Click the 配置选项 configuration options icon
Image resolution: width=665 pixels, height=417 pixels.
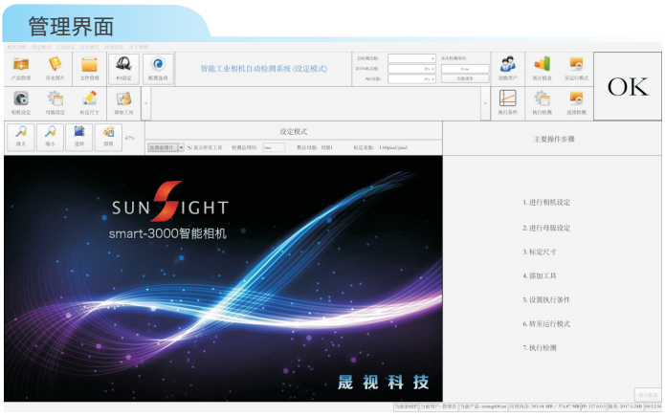tap(158, 68)
